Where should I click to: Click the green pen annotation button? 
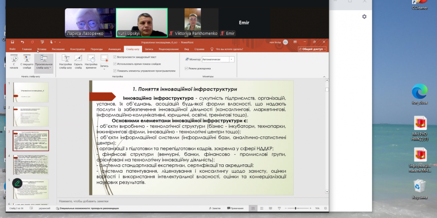17,183
